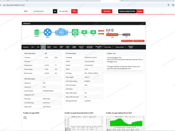Open the BRAS tab
The height and width of the screenshot is (131, 175).
coord(55,47)
